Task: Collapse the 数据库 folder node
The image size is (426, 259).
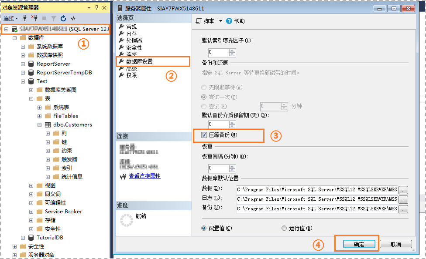Action: 15,38
